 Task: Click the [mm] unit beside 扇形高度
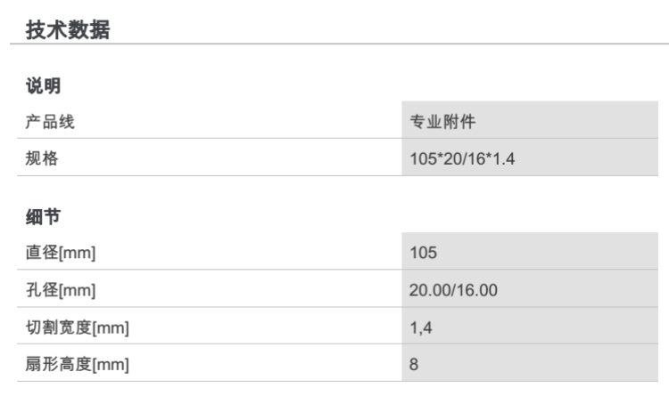click(x=110, y=365)
